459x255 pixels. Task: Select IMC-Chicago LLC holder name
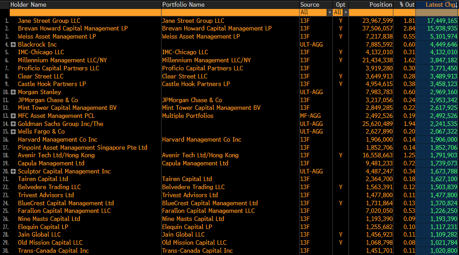coord(41,52)
